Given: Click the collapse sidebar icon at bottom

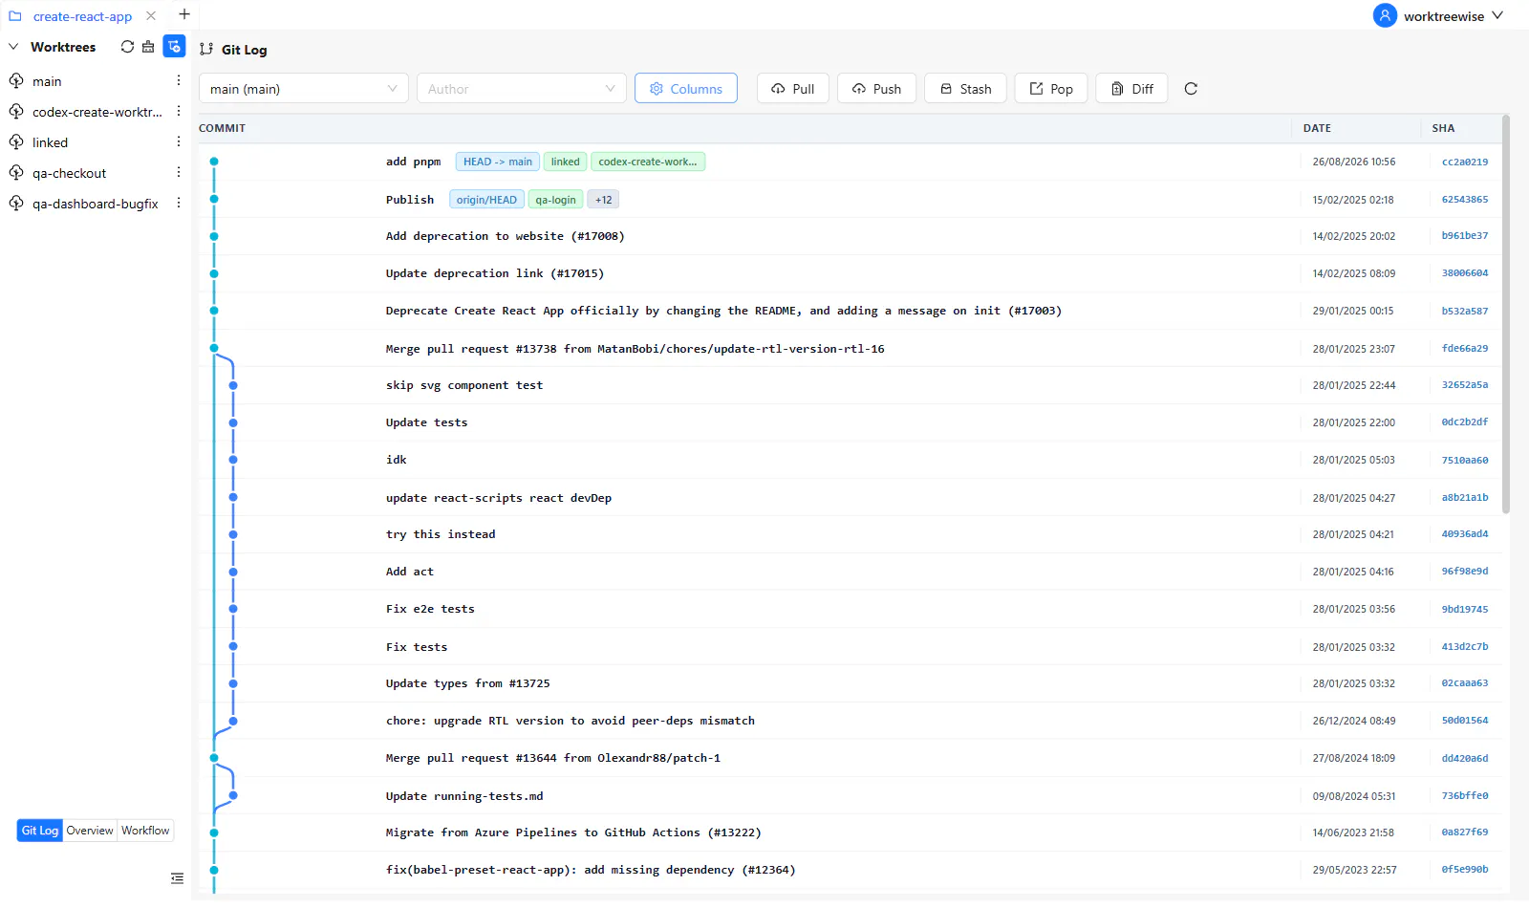Looking at the screenshot, I should pos(177,878).
